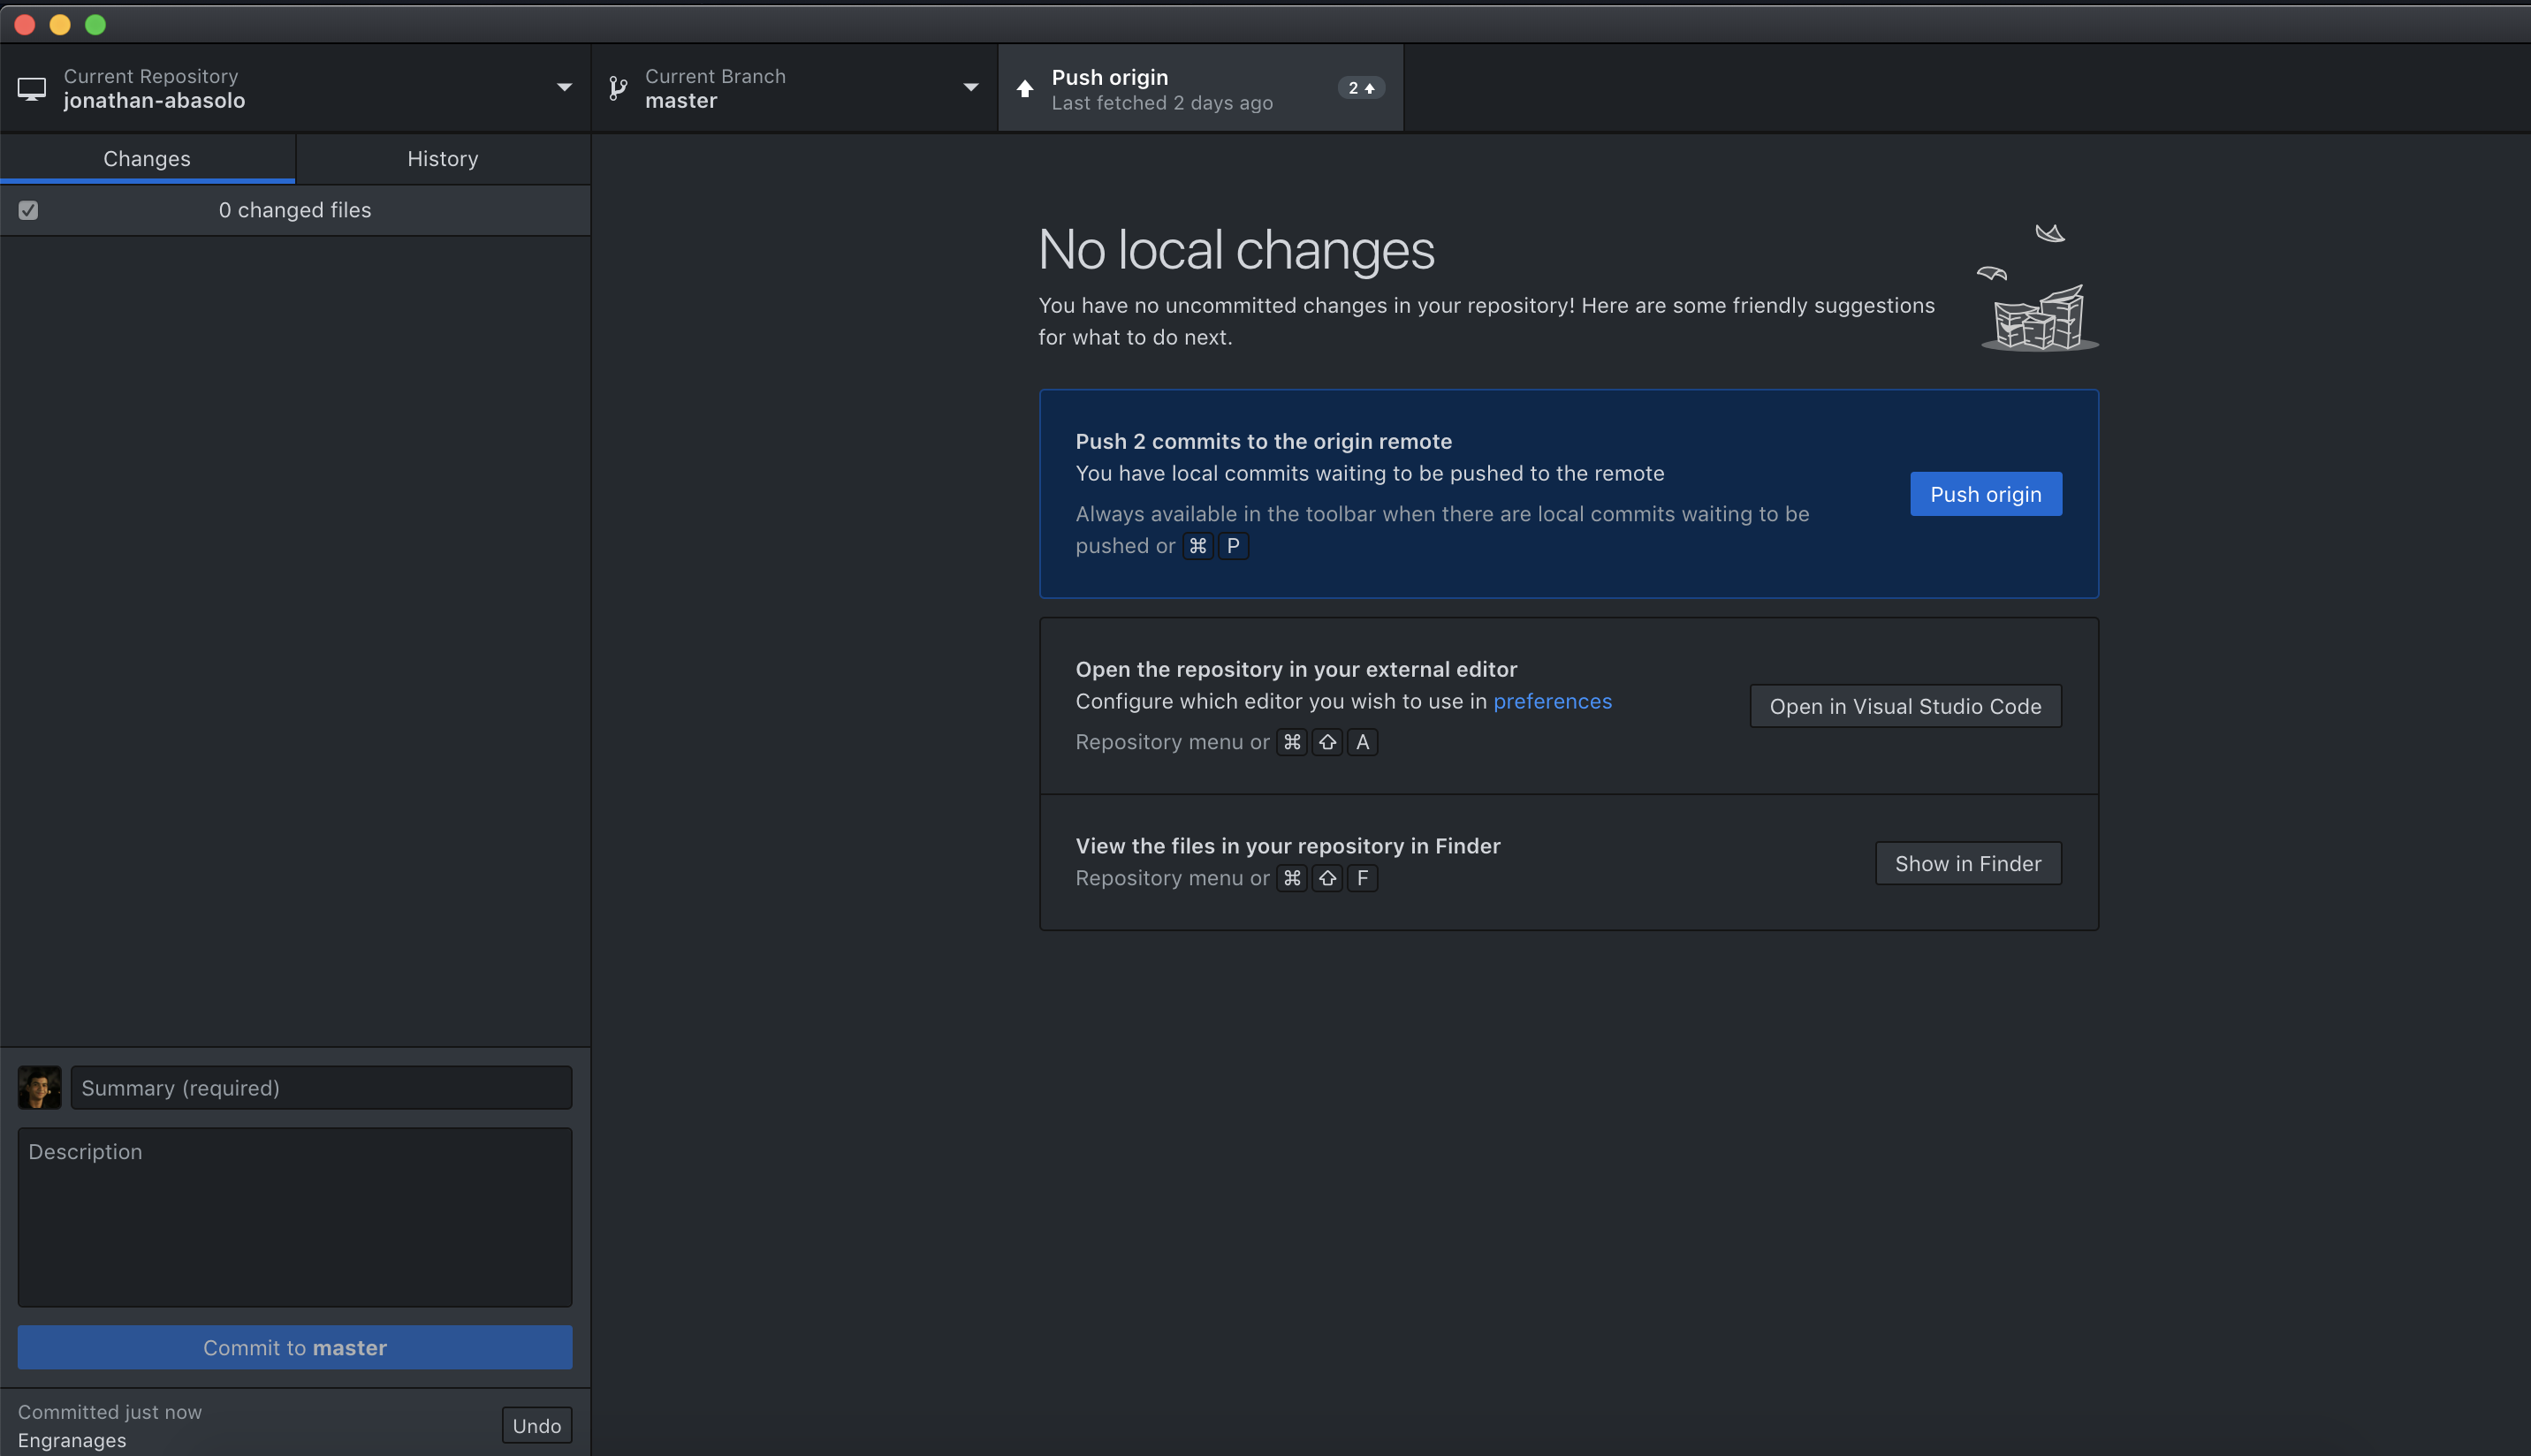2531x1456 pixels.
Task: Select the Changes tab
Action: (147, 159)
